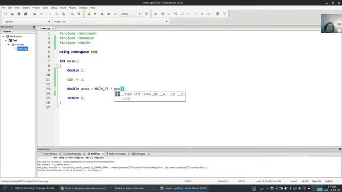The width and height of the screenshot is (342, 192).
Task: Open the Project menu
Action: click(36, 7)
